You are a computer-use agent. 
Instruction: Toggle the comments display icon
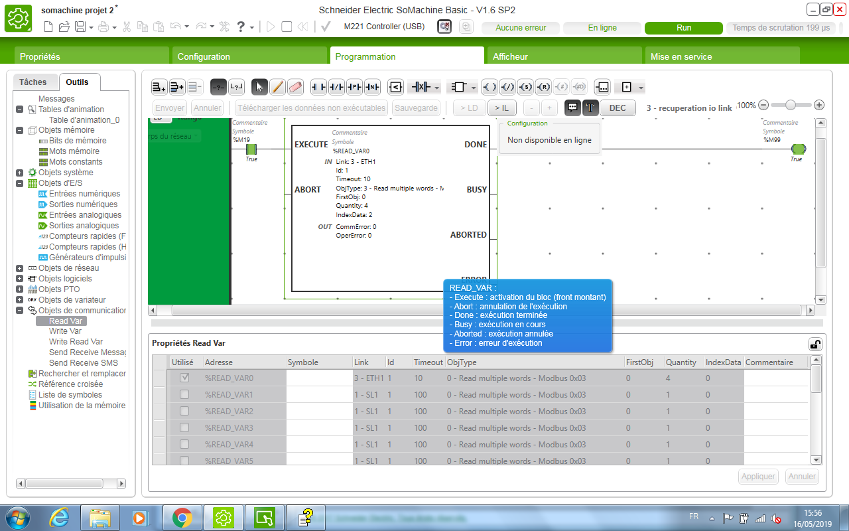click(572, 108)
